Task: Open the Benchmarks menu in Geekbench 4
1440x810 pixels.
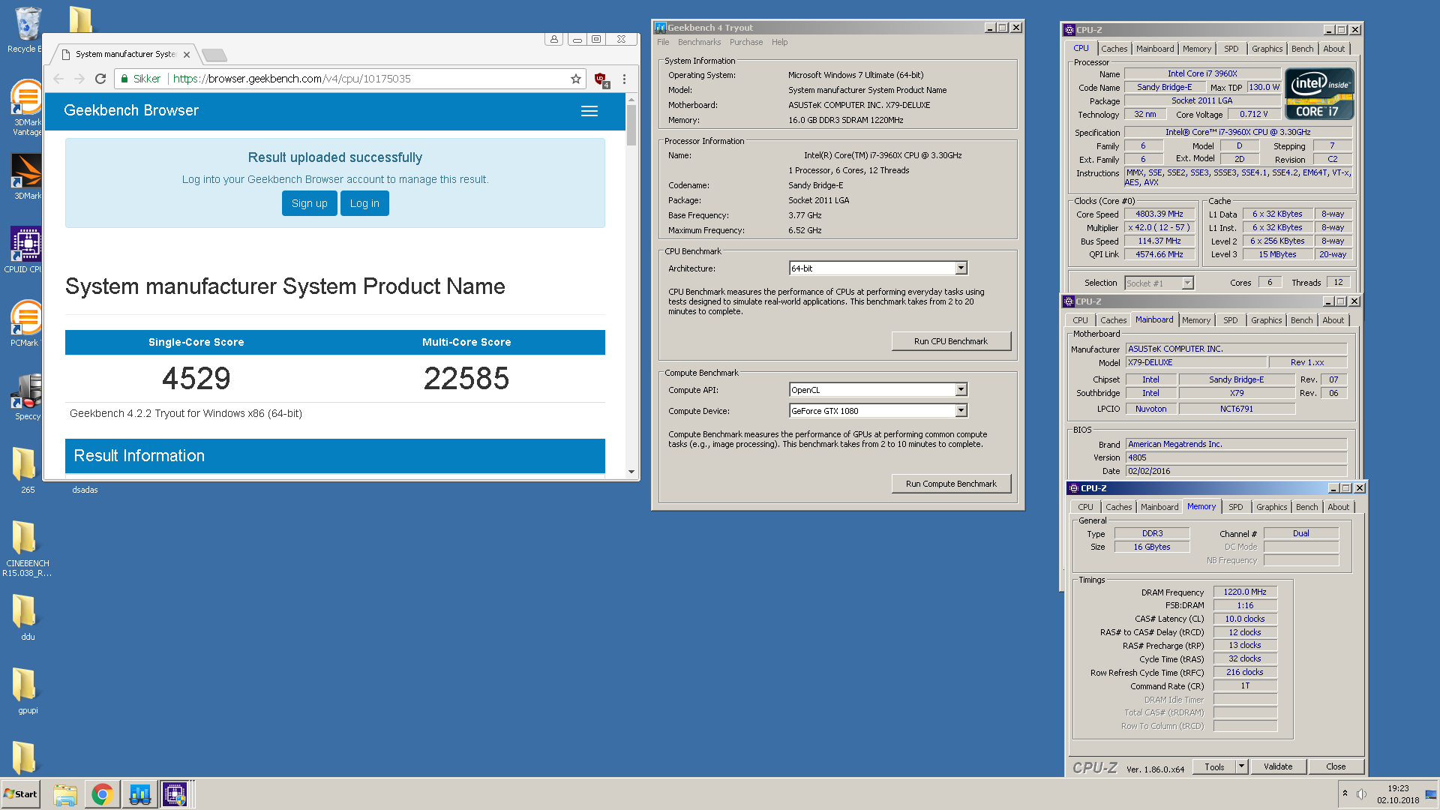Action: [x=699, y=42]
